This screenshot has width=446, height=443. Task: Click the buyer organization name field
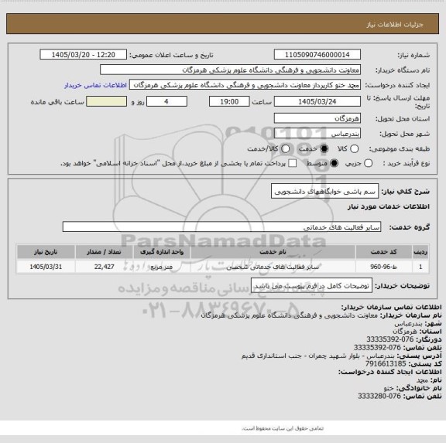pyautogui.click(x=231, y=70)
